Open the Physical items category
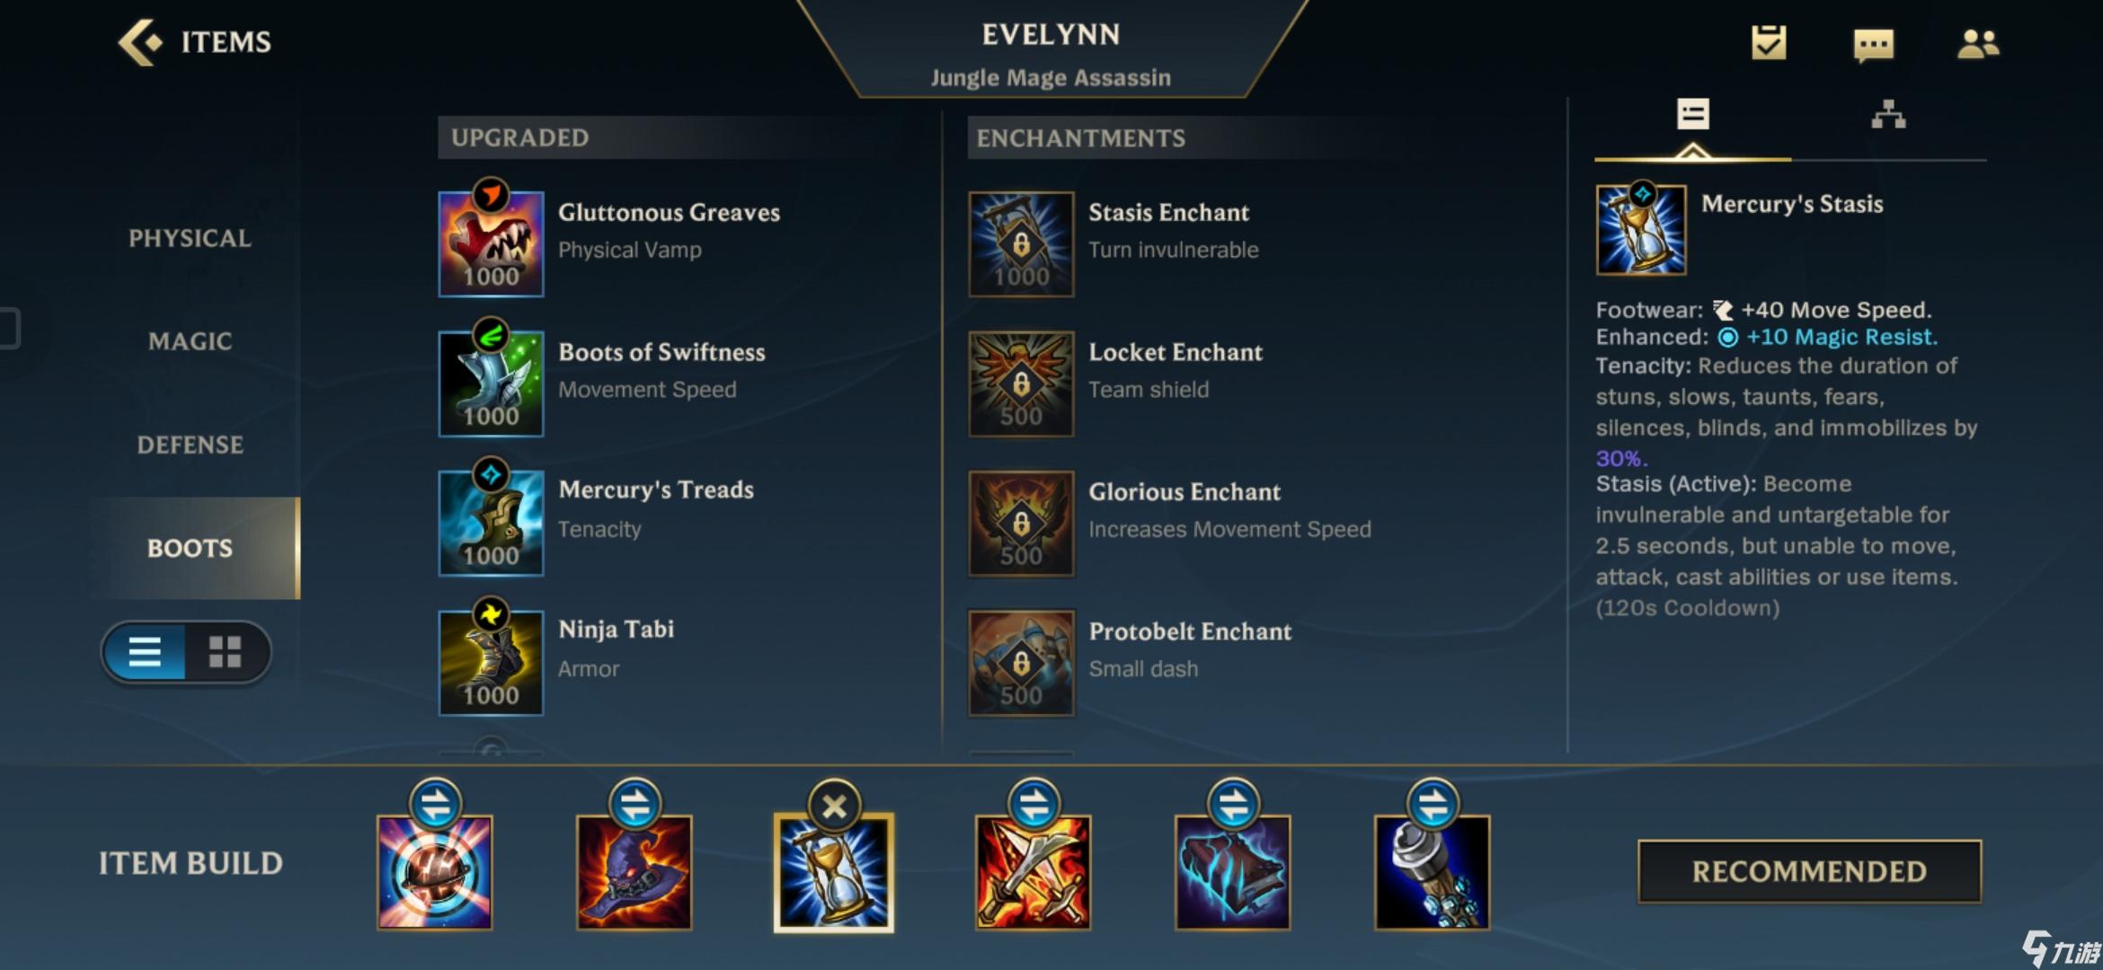This screenshot has width=2103, height=970. [x=190, y=238]
